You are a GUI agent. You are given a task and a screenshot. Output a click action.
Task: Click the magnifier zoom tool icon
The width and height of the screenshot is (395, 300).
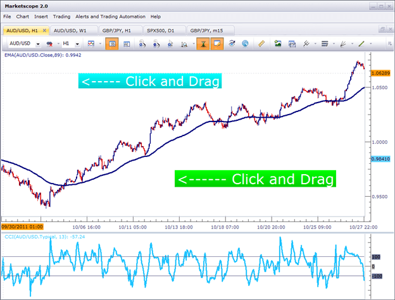(184, 44)
